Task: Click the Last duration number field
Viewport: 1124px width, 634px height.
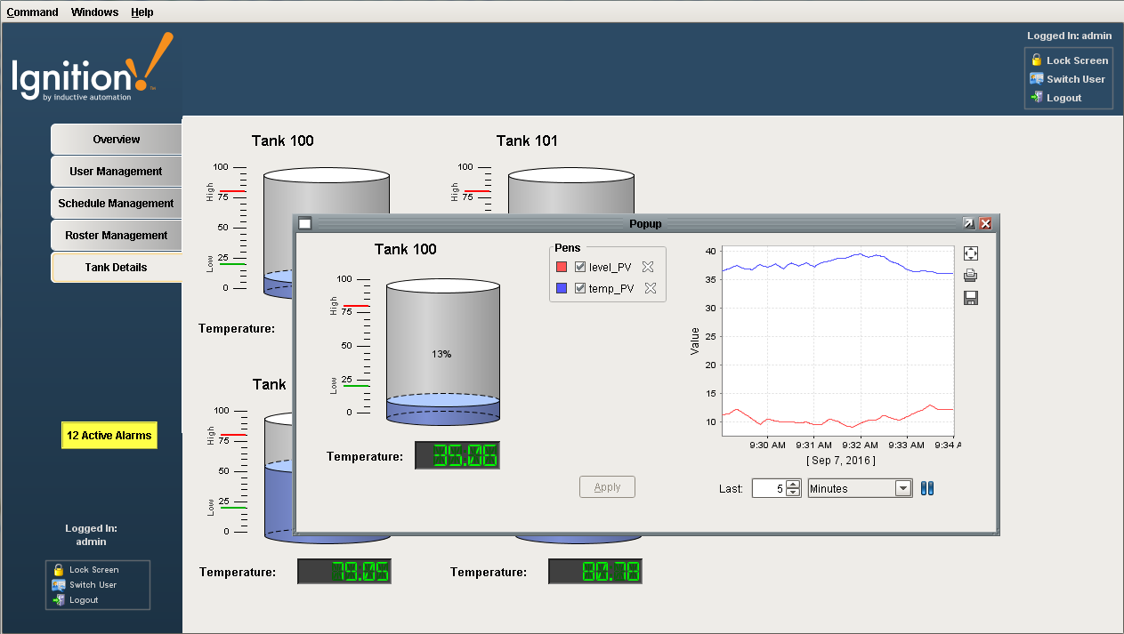Action: tap(768, 488)
